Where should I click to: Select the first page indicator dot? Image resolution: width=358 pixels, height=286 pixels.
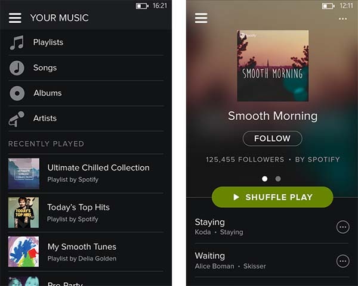(264, 179)
